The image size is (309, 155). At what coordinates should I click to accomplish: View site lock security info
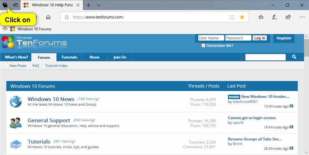[x=67, y=17]
